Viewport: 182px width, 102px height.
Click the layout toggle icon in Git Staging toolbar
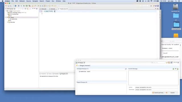click(x=171, y=63)
